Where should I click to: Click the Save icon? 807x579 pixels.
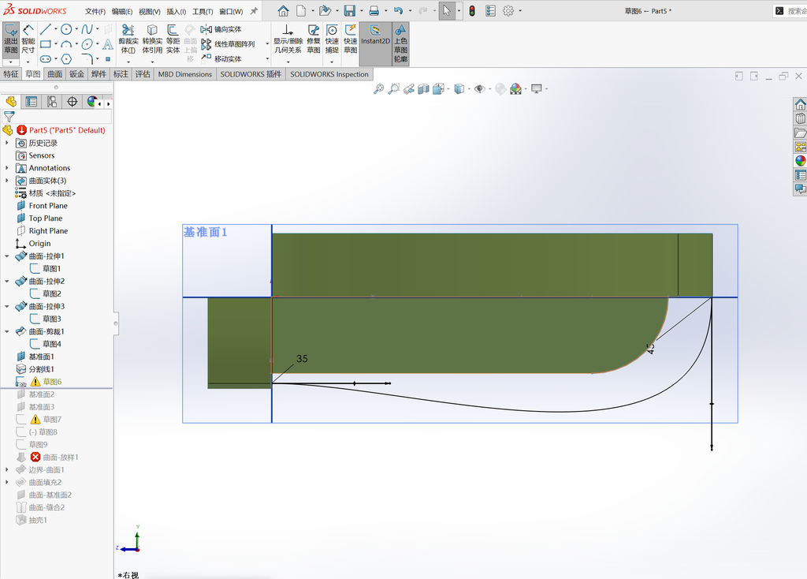350,11
